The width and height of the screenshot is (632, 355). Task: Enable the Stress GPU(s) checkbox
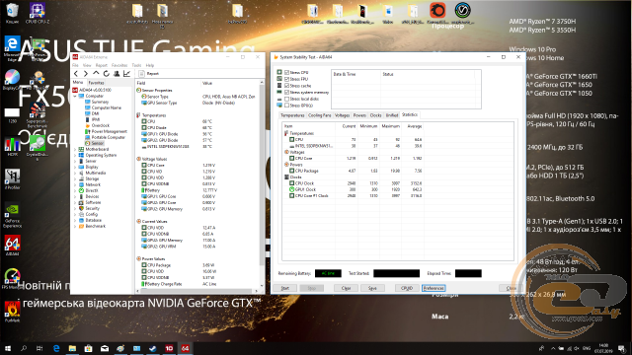(287, 106)
